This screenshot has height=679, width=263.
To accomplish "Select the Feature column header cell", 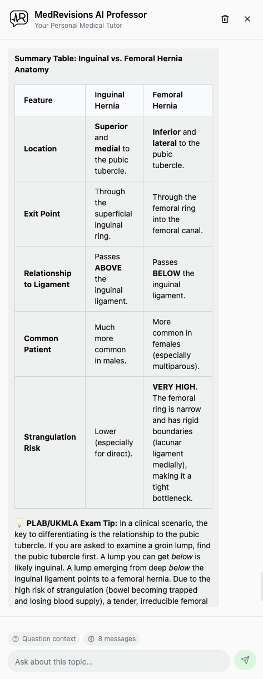I will [x=50, y=100].
